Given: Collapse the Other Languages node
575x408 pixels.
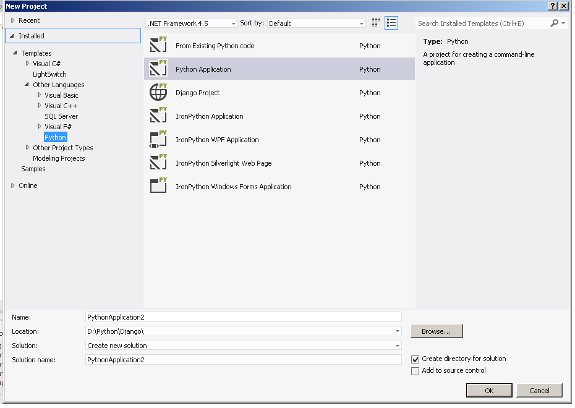Looking at the screenshot, I should tap(27, 84).
